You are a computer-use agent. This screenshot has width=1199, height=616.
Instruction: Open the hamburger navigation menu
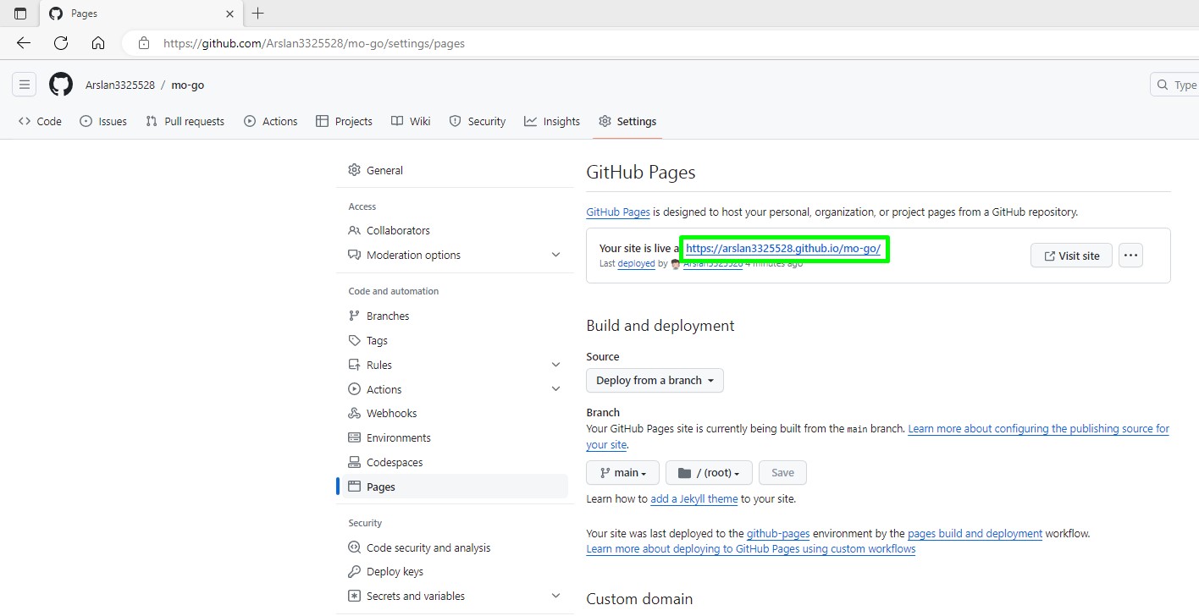[25, 85]
